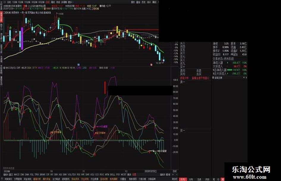Expand 更多 in the indicator bar
Screen dimensions: 281x181
coord(129,174)
